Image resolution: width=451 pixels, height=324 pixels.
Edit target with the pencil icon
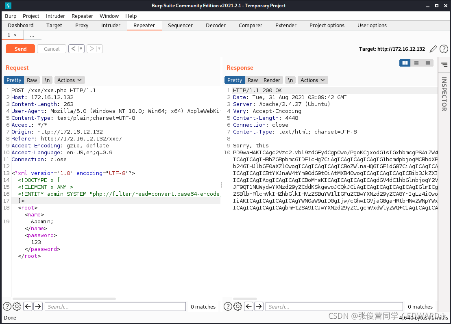coord(433,49)
